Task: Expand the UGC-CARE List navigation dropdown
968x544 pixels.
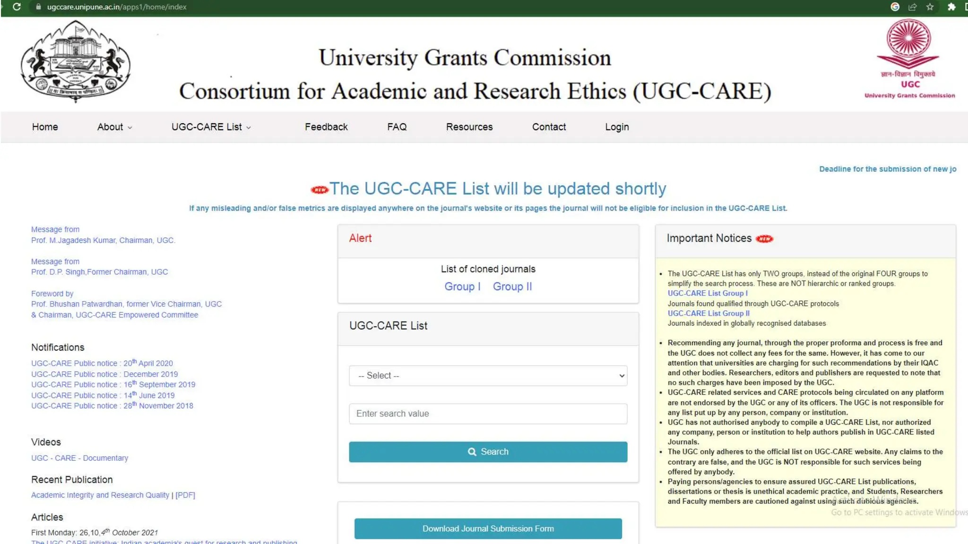Action: [x=211, y=127]
